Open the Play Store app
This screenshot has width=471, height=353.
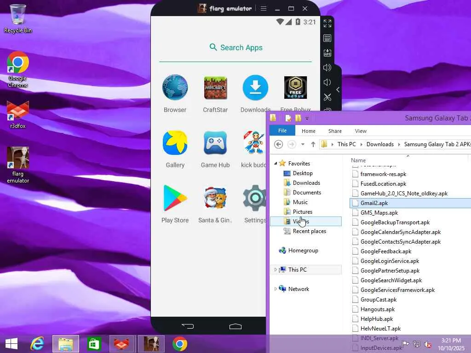175,198
